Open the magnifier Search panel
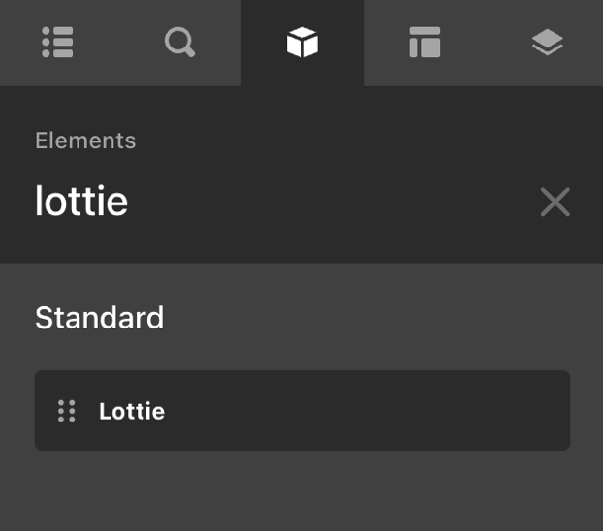The width and height of the screenshot is (603, 531). [x=179, y=43]
